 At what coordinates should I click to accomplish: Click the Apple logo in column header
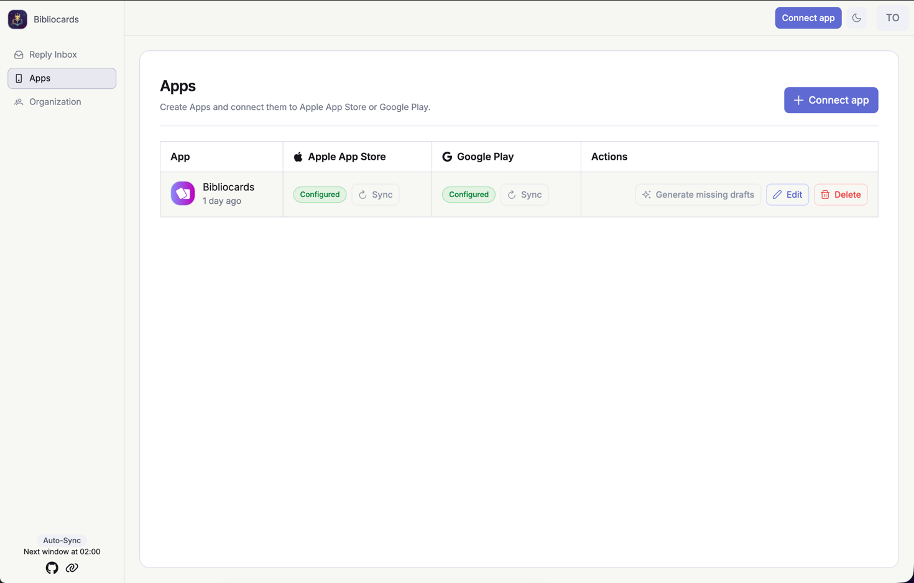[298, 157]
